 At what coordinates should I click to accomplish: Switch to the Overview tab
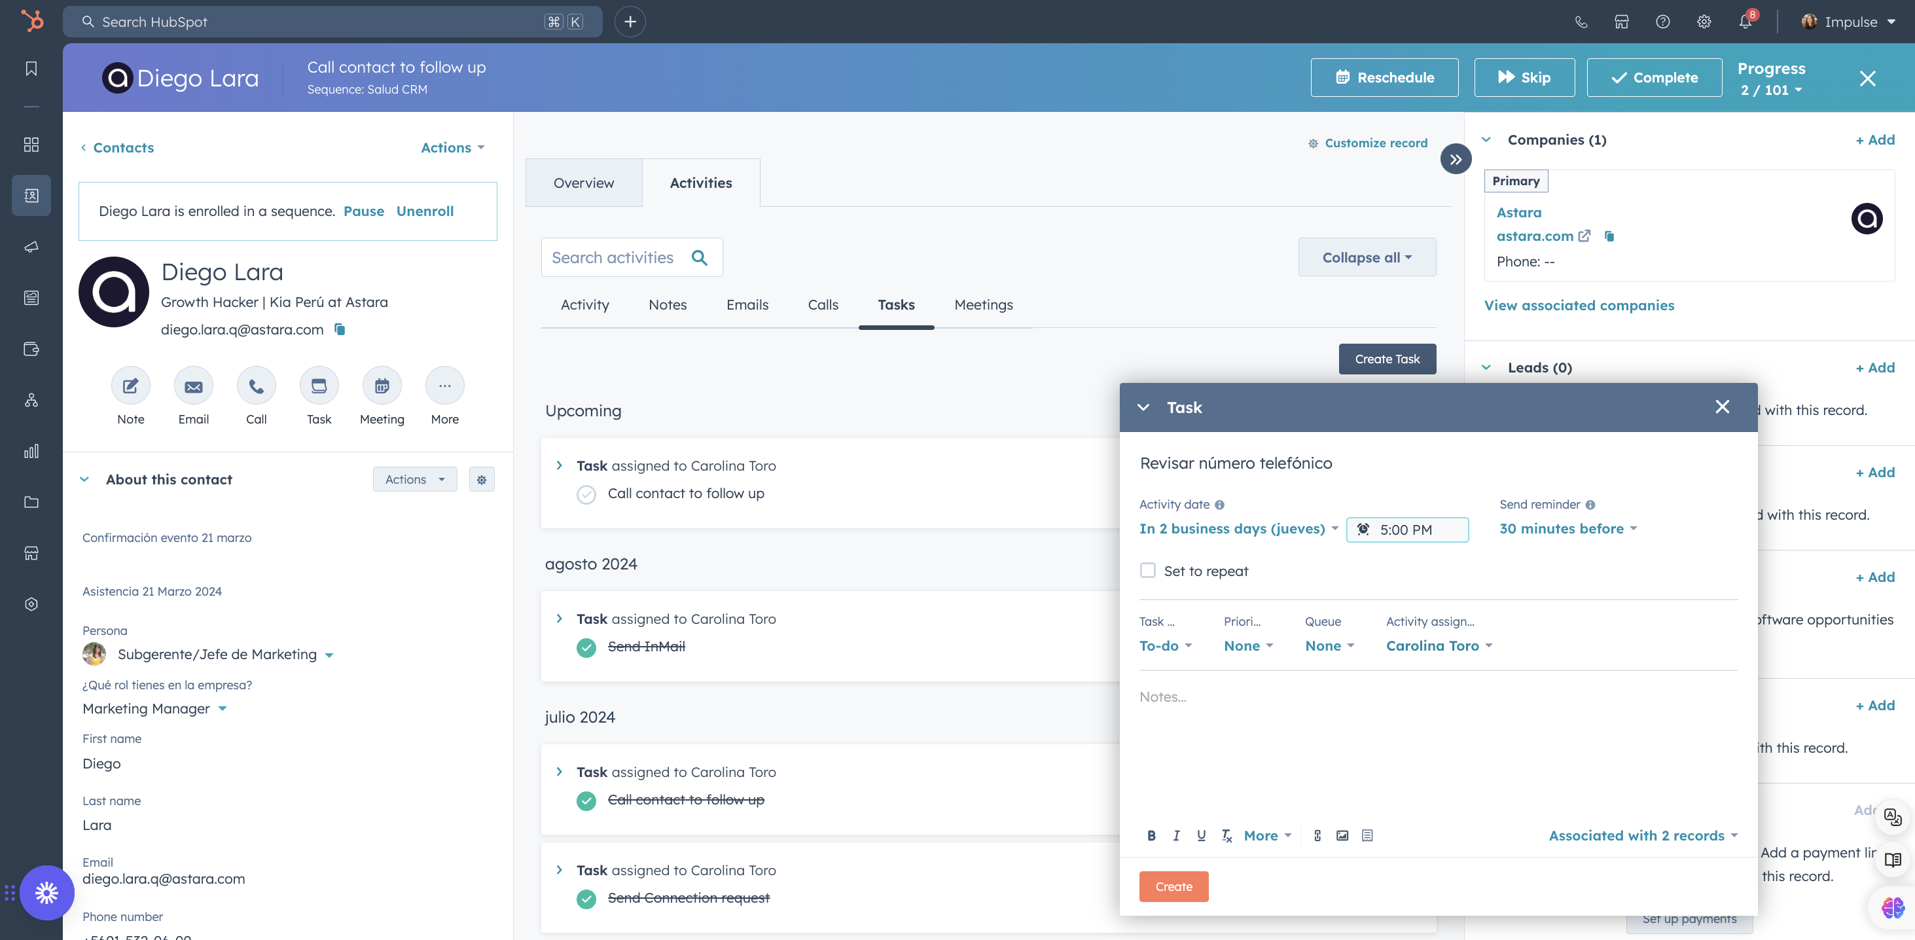click(584, 183)
